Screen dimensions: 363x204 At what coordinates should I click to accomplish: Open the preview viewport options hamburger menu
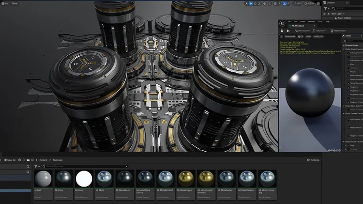[x=282, y=37]
